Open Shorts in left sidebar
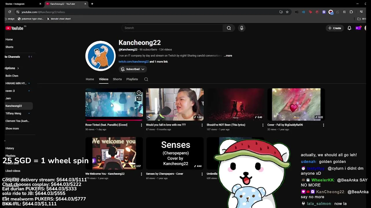Image resolution: width=371 pixels, height=208 pixels. (x=9, y=47)
